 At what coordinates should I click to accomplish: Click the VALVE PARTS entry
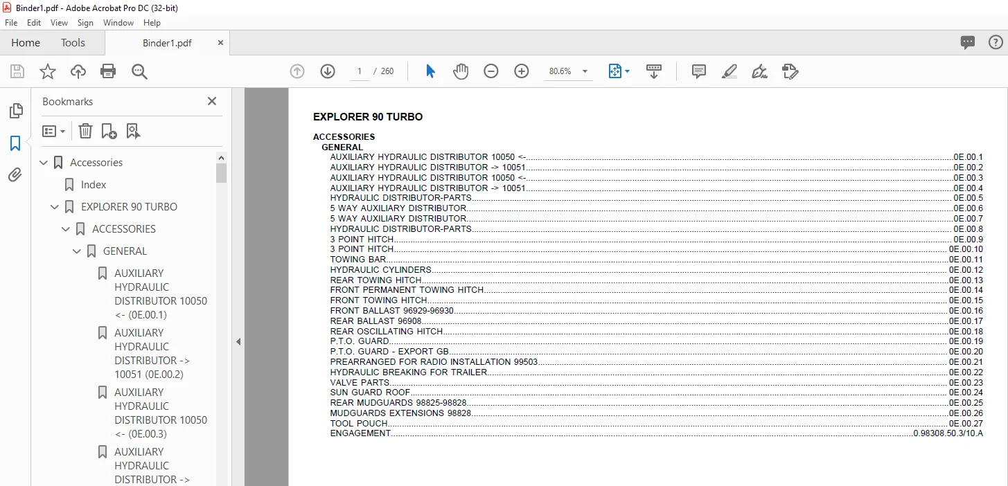tap(656, 382)
